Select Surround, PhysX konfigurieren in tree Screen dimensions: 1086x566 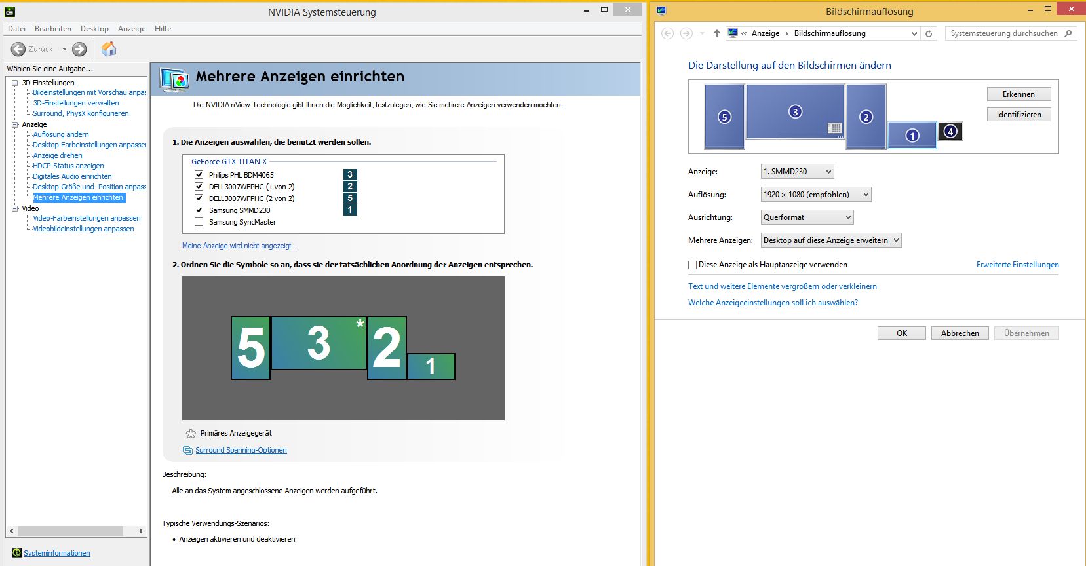pos(81,113)
